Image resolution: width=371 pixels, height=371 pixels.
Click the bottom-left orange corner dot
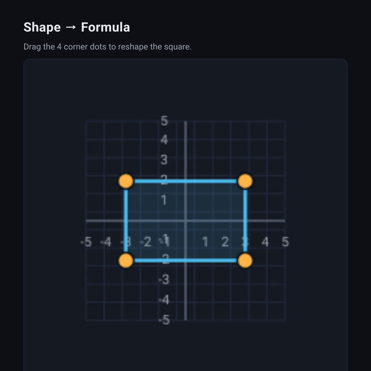pyautogui.click(x=126, y=261)
